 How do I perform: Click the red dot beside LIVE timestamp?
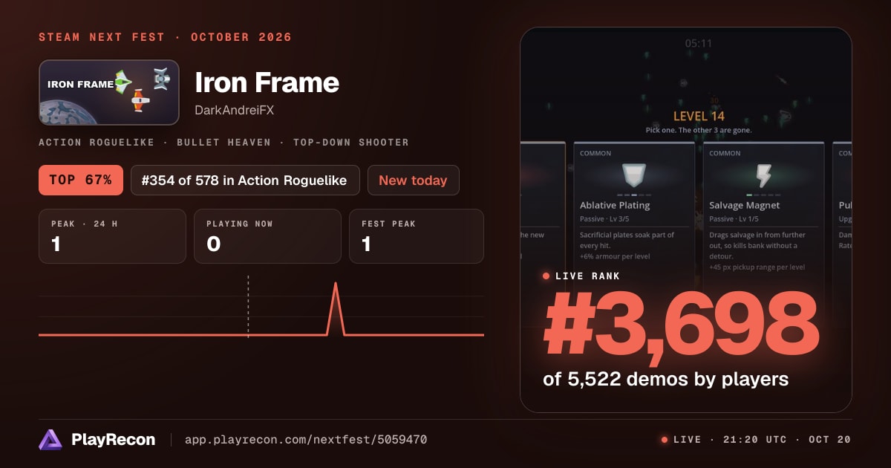click(x=665, y=440)
